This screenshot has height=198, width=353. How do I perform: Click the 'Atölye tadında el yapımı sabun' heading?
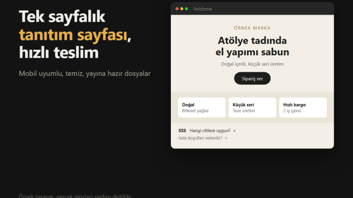252,46
